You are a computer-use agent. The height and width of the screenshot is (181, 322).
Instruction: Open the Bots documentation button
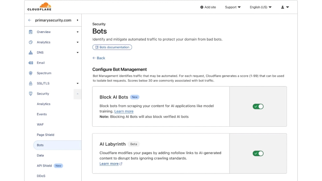(112, 47)
